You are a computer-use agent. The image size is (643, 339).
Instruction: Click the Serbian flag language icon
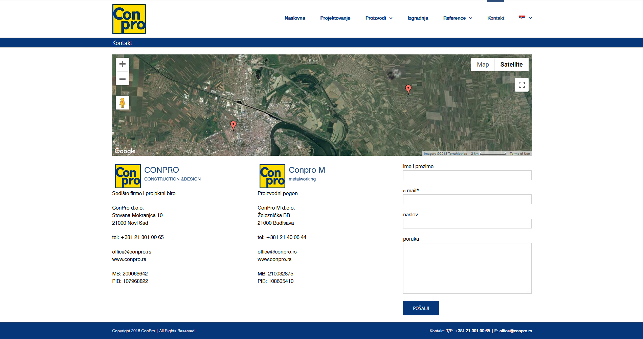[x=522, y=17]
